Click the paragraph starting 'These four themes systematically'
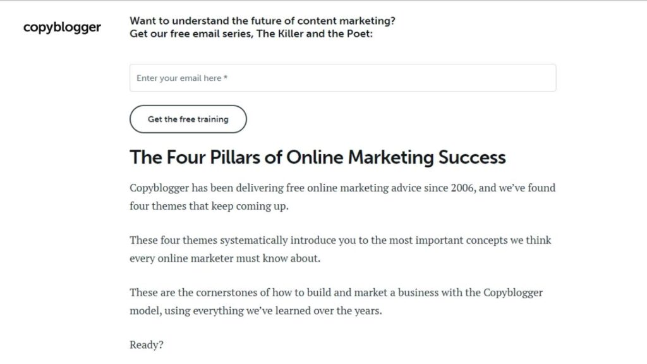 coord(341,249)
